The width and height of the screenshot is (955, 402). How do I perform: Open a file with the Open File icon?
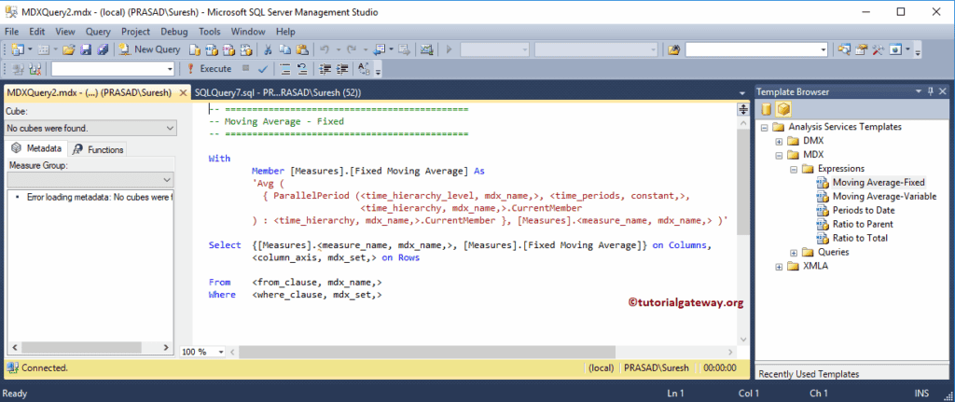coord(68,49)
